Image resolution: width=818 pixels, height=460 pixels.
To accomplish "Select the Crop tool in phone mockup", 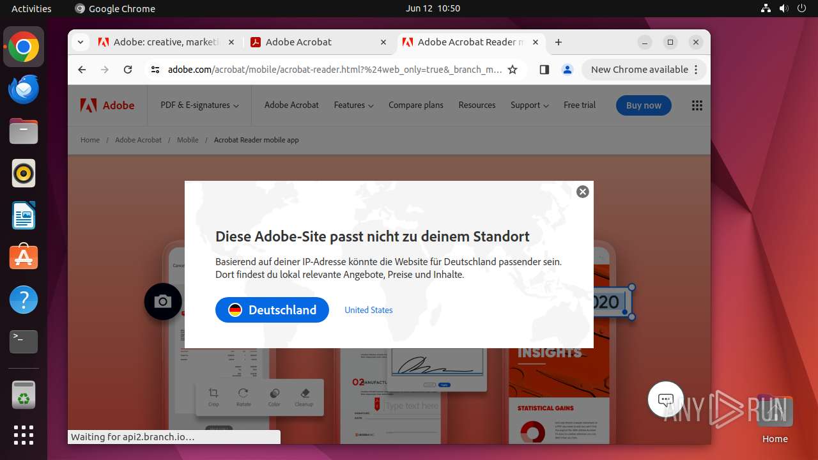I will click(213, 397).
